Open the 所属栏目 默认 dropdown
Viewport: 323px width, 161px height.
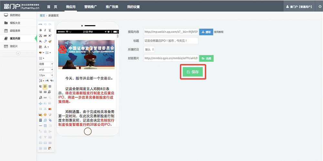click(x=149, y=50)
